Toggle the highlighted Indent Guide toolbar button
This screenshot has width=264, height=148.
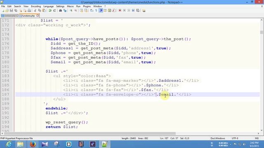[x=101, y=11]
